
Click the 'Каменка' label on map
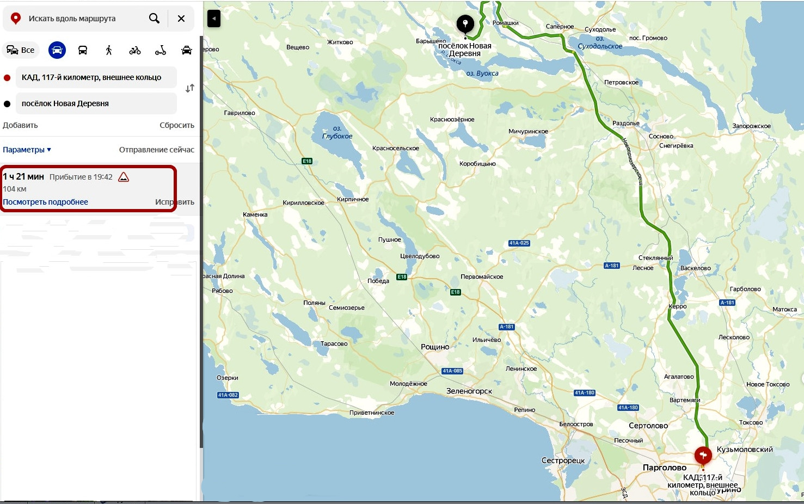[255, 214]
